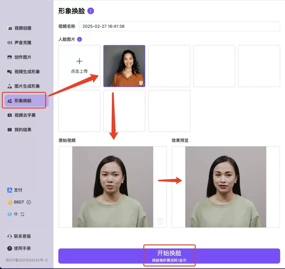285x269 pixels.
Task: Click the 点击上传 text to upload a face
Action: click(79, 71)
